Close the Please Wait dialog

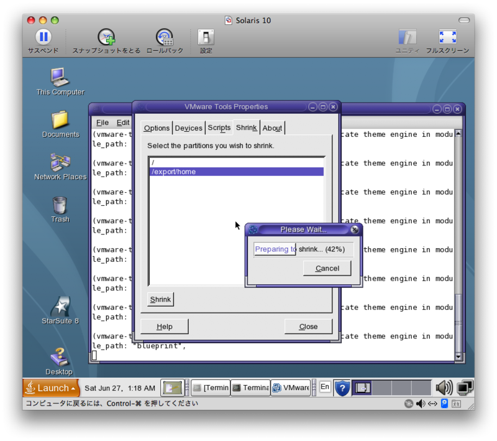click(x=355, y=230)
